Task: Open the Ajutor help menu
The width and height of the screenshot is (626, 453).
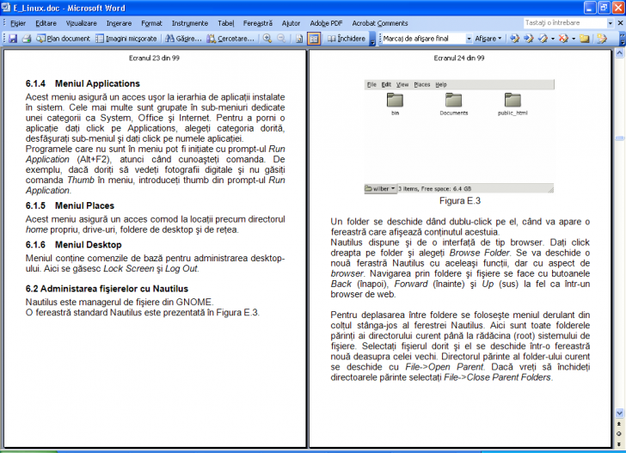Action: (291, 23)
